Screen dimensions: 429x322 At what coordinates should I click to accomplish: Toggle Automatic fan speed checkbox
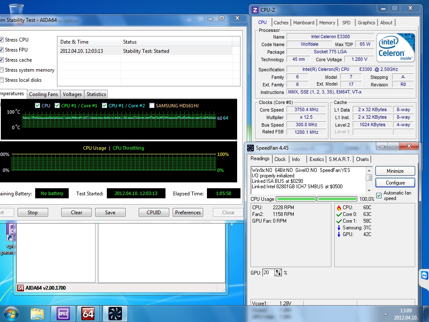[379, 195]
